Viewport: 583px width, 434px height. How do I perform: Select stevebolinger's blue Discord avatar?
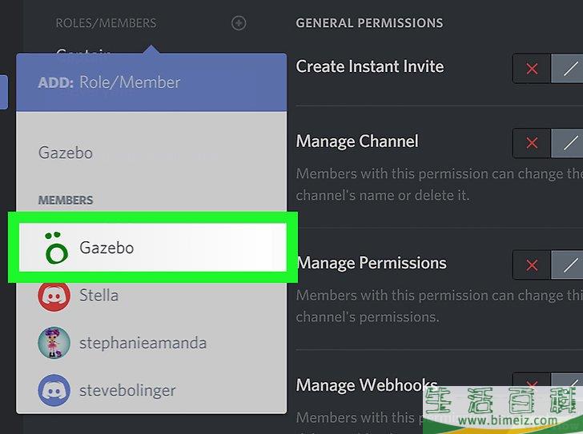click(54, 391)
